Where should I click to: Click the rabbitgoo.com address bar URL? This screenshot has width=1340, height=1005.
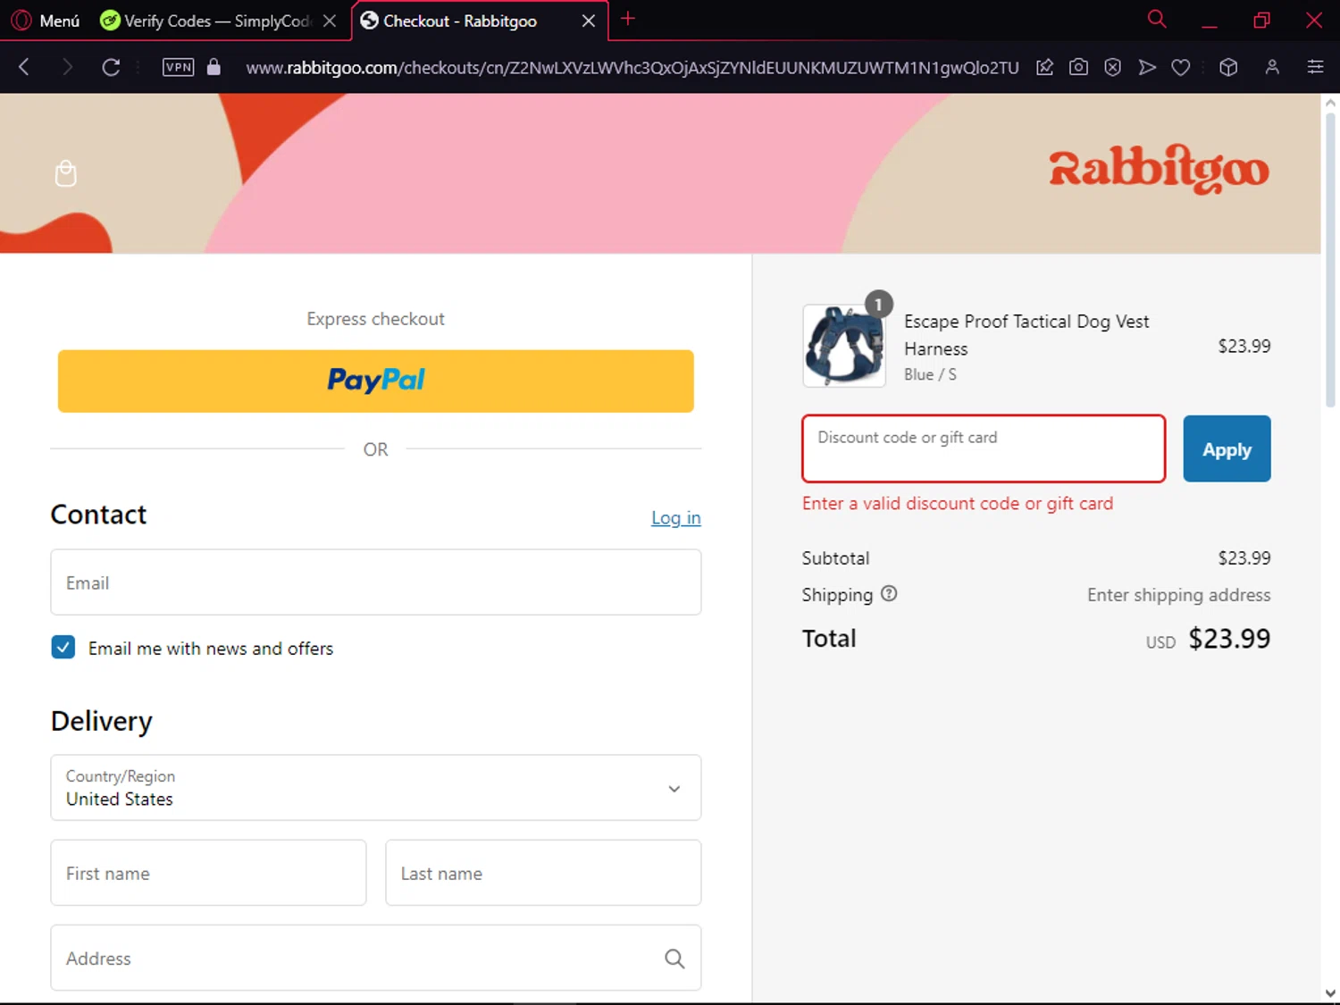(632, 68)
